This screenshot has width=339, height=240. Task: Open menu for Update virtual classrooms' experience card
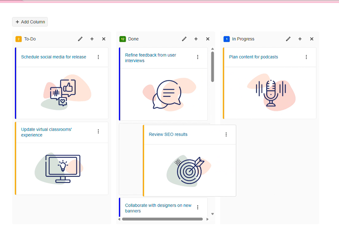[x=98, y=131]
